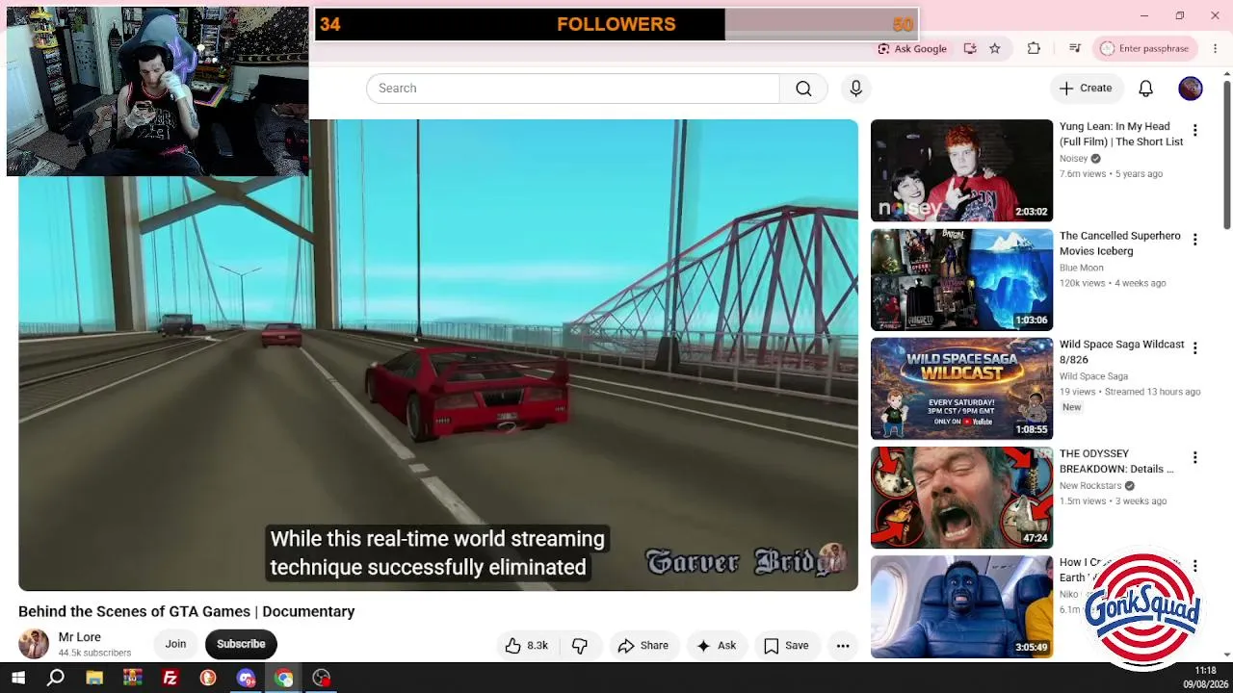
Task: Click the install app icon in address bar
Action: coord(970,48)
